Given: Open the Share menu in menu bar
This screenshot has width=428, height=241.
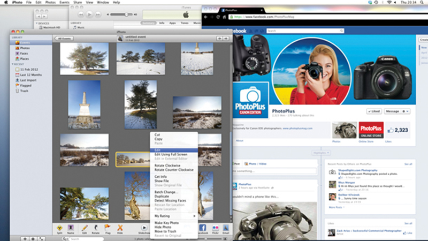Looking at the screenshot, I should (x=78, y=2).
